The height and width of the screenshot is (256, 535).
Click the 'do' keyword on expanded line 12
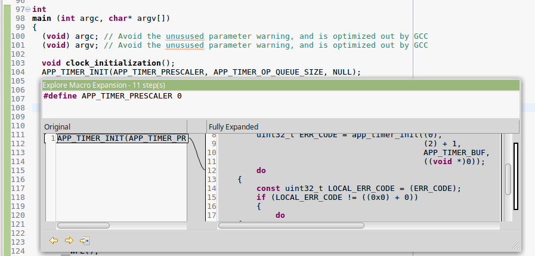[261, 170]
